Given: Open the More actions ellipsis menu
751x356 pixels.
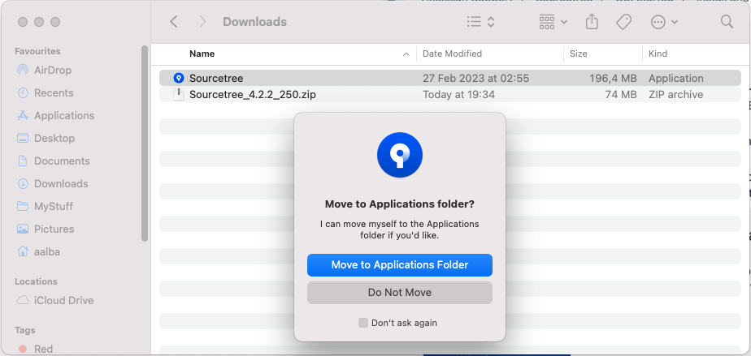Looking at the screenshot, I should tap(664, 22).
